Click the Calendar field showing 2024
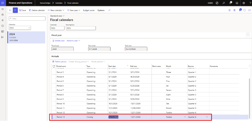This screenshot has height=121, width=252. [57, 28]
